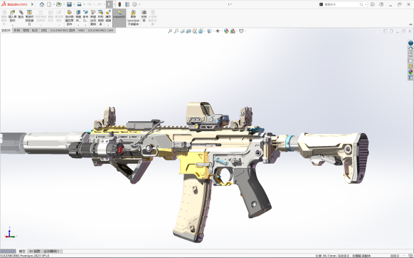Print the document with the Print icon
Viewport: 414px width, 258px height.
(x=79, y=4)
